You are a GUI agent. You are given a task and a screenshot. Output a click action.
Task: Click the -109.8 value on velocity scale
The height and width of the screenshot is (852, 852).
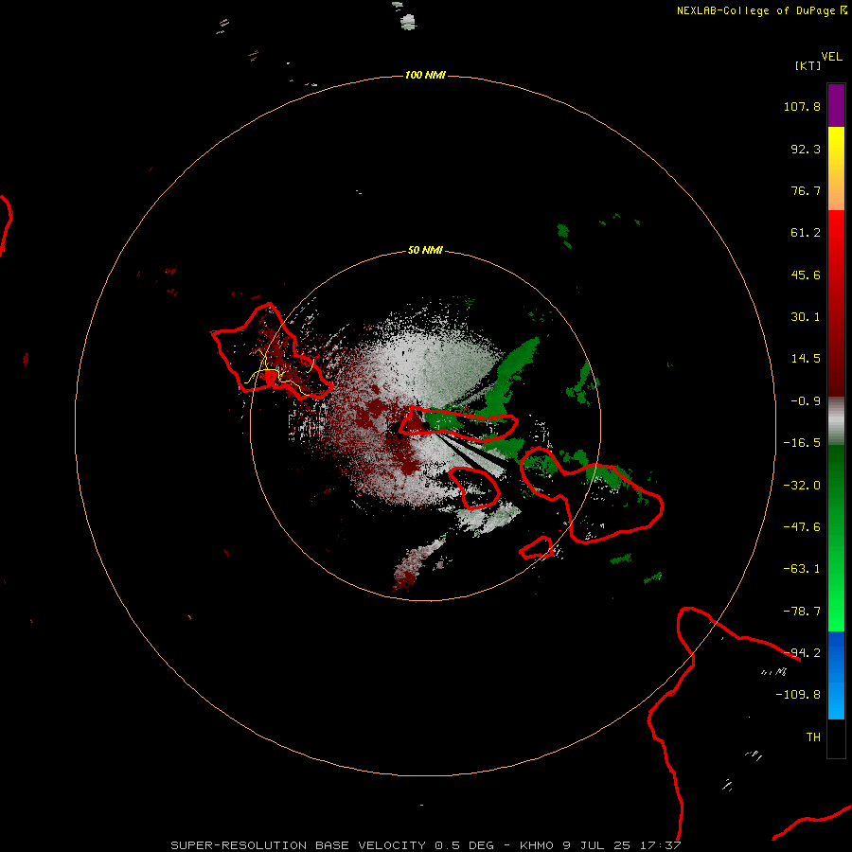(x=798, y=695)
